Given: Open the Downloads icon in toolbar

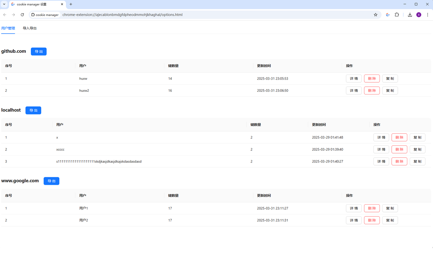Looking at the screenshot, I should (x=409, y=15).
